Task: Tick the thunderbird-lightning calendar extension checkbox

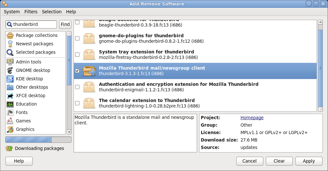Action: (x=77, y=103)
